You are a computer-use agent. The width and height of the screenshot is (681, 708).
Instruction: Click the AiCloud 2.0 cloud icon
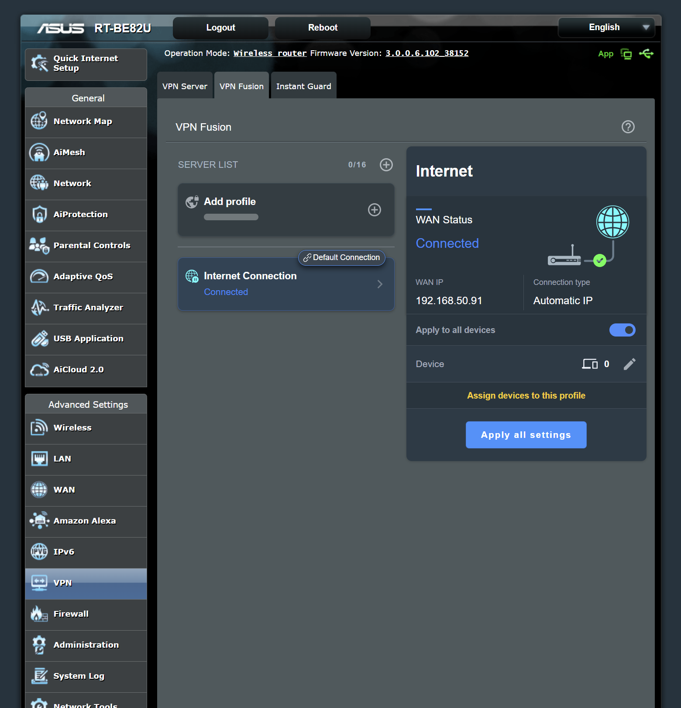pyautogui.click(x=39, y=369)
